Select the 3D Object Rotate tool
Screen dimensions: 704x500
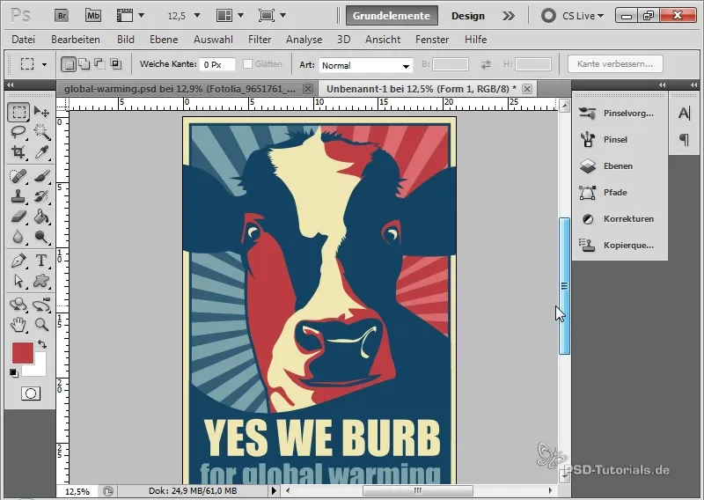tap(18, 305)
